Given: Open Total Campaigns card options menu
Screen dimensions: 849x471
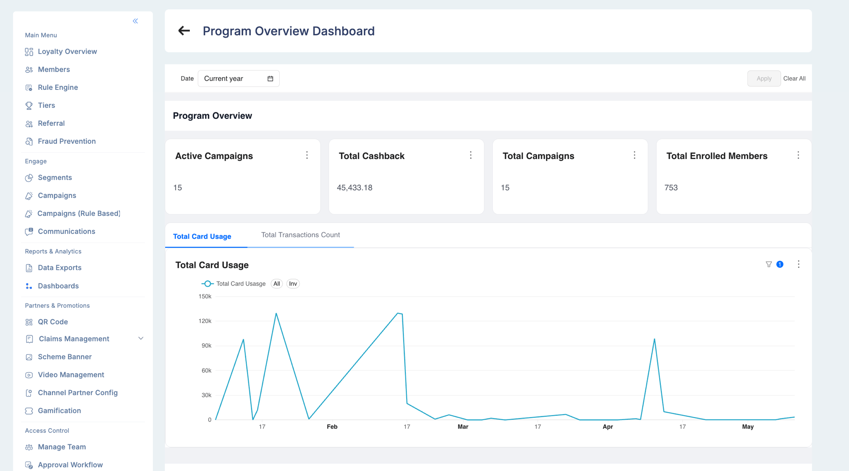Looking at the screenshot, I should coord(635,155).
